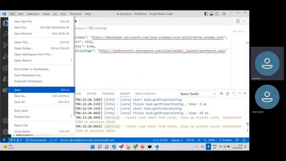Toggle Secondary Side Bar layout button

point(216,14)
